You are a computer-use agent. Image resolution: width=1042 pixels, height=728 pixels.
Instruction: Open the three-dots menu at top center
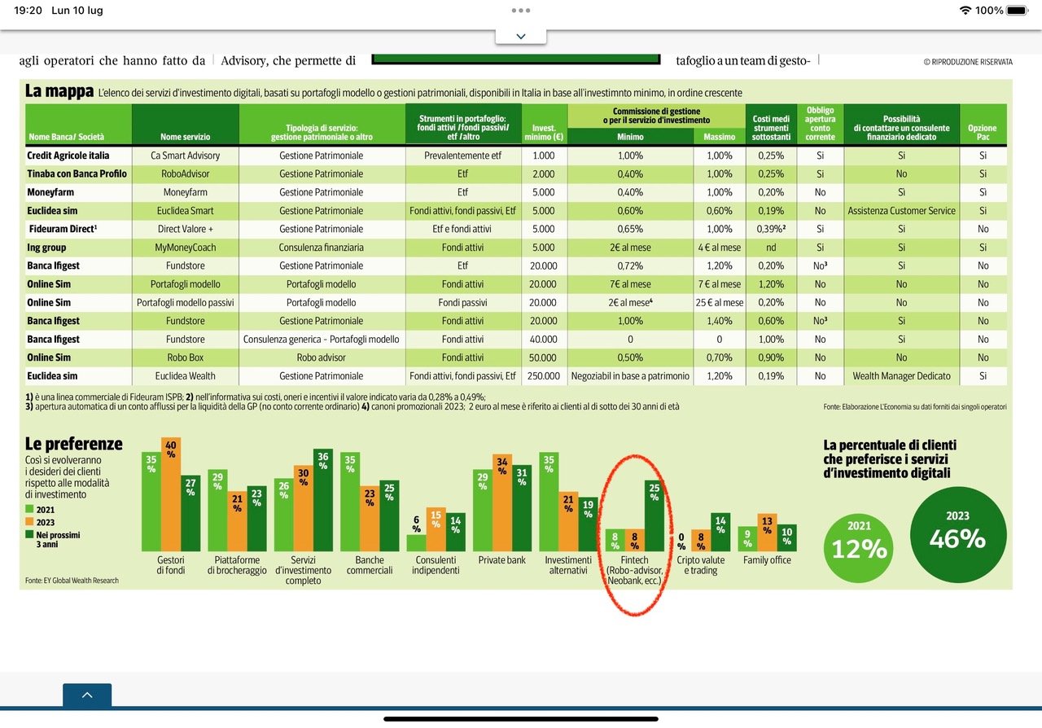pos(520,12)
